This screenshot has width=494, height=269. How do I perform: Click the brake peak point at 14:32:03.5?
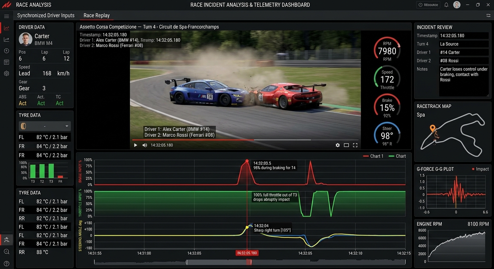coord(247,161)
